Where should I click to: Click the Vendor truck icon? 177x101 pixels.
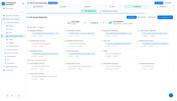point(7,40)
